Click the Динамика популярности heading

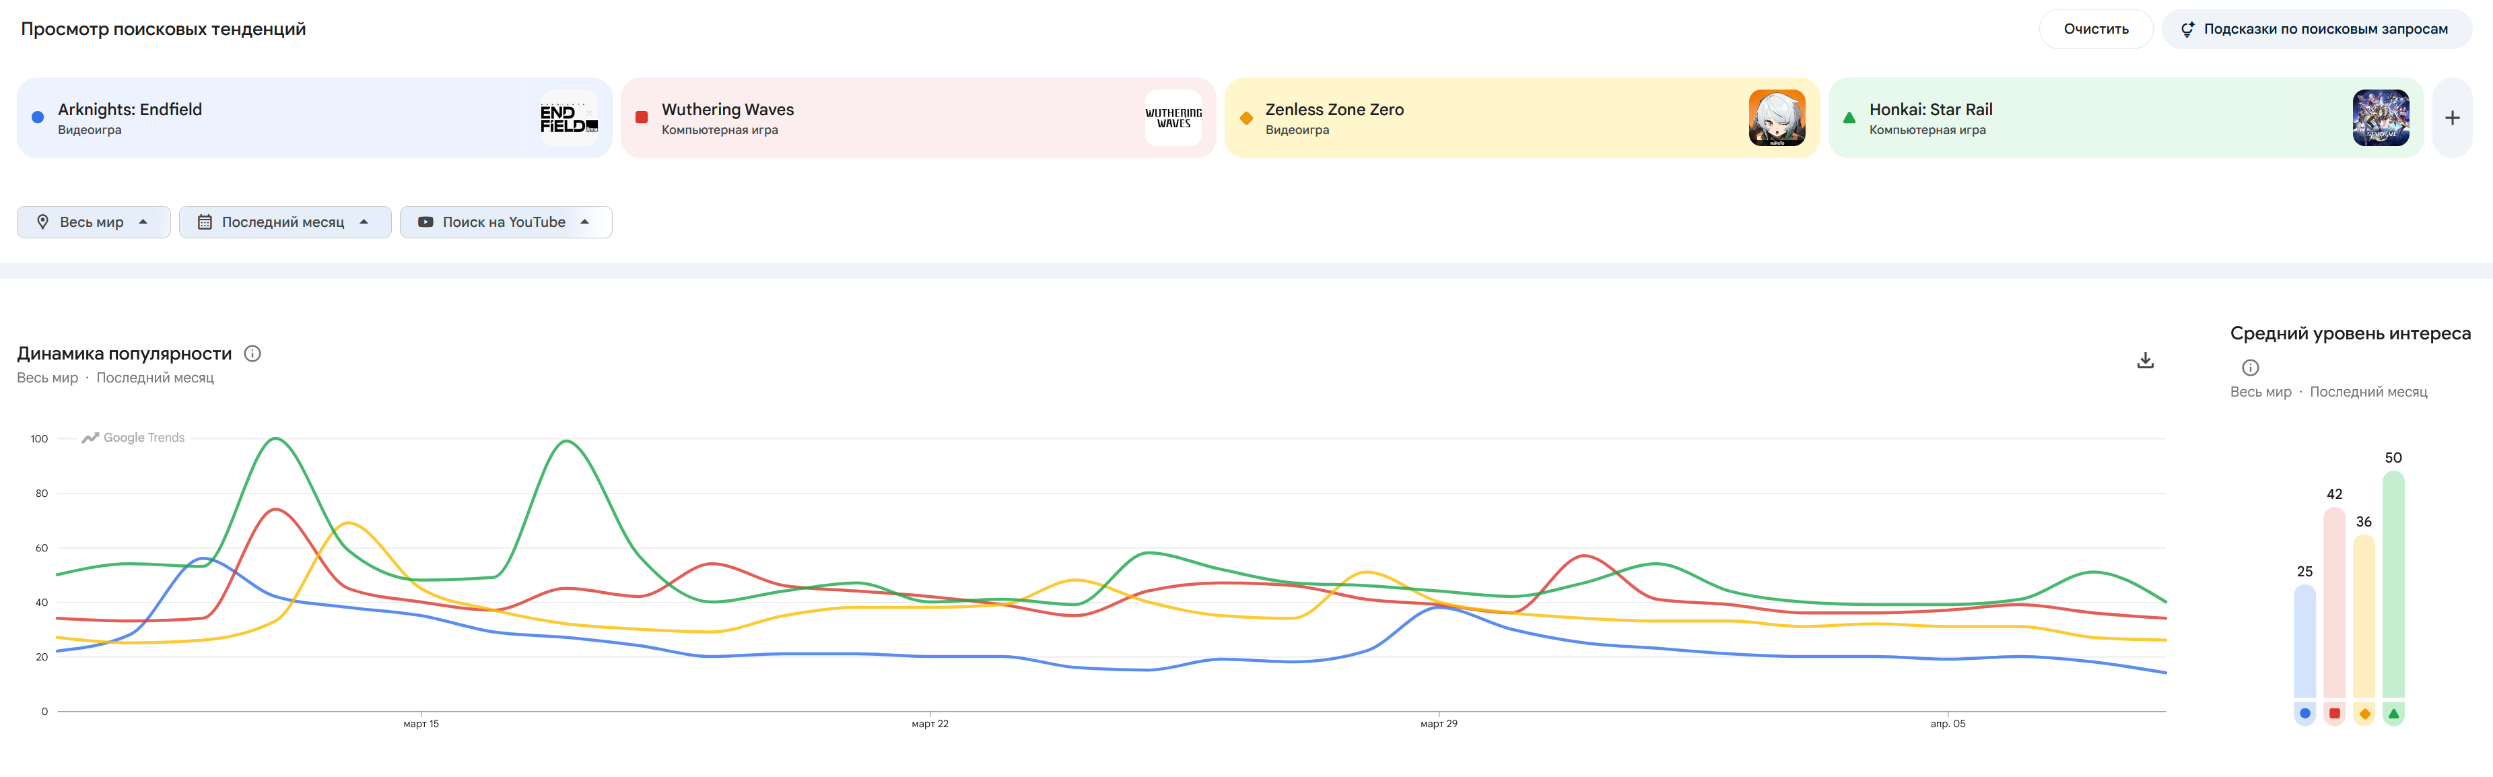pos(125,353)
